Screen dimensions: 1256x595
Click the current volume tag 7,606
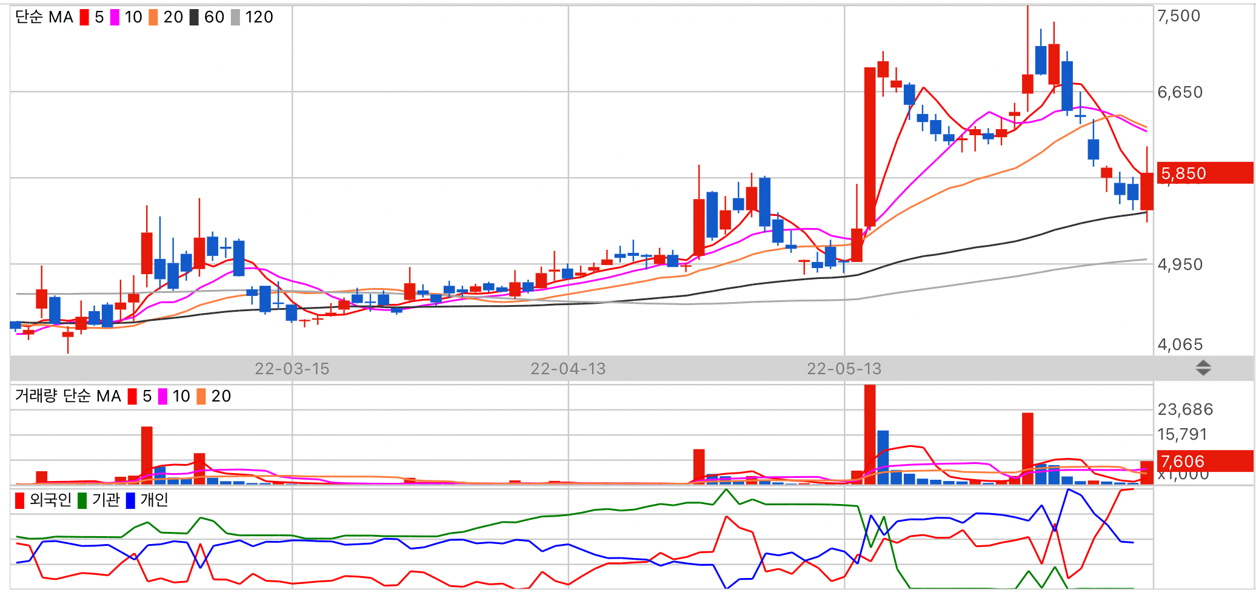tap(1204, 461)
